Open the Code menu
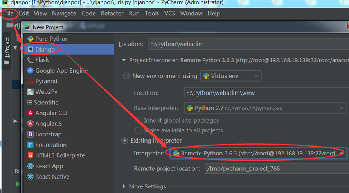 (x=88, y=13)
